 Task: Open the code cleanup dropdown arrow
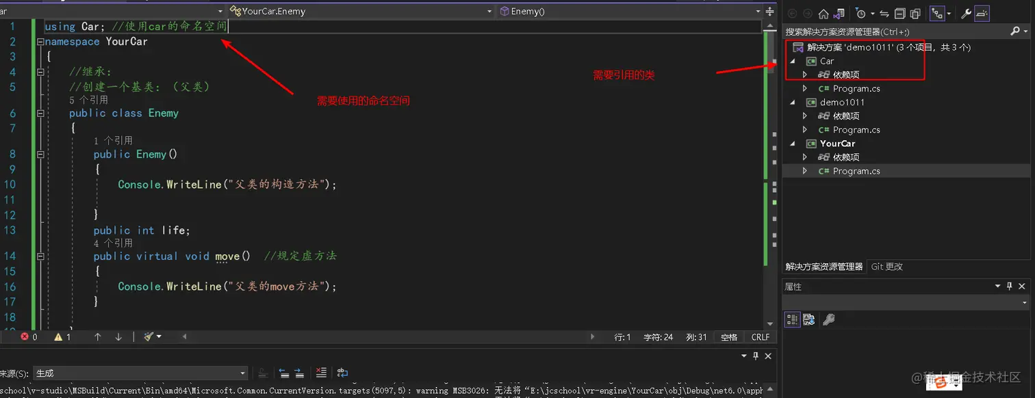(159, 337)
